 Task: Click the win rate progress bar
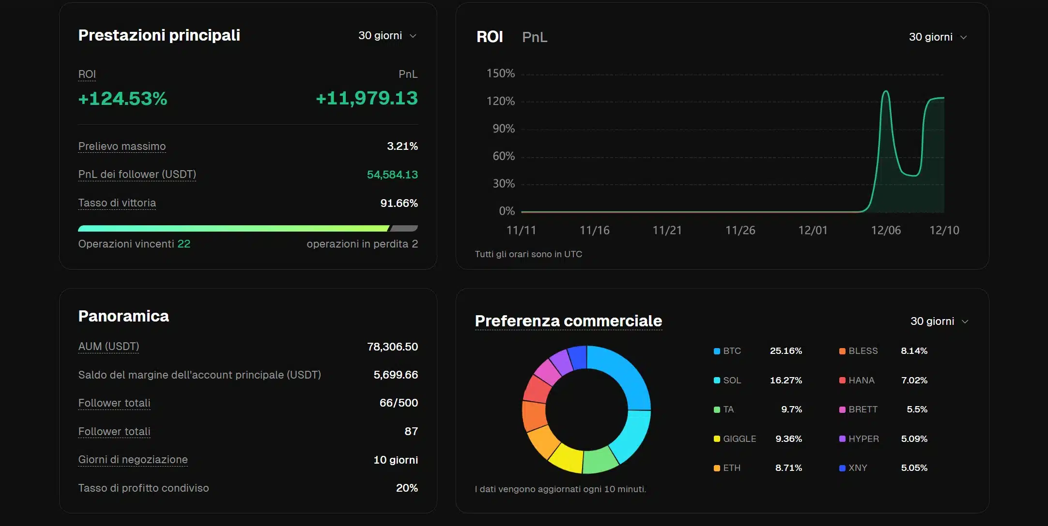248,227
